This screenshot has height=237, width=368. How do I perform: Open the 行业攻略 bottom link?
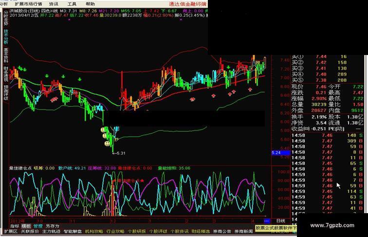115,231
